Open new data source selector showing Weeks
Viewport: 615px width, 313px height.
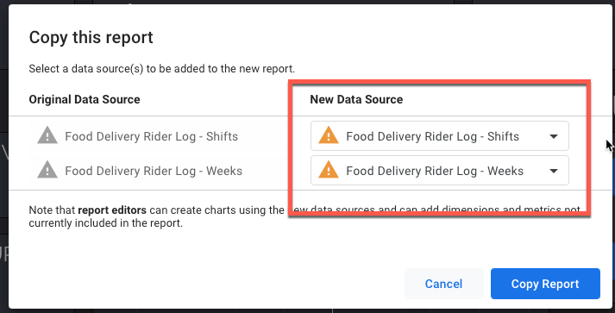tap(440, 170)
